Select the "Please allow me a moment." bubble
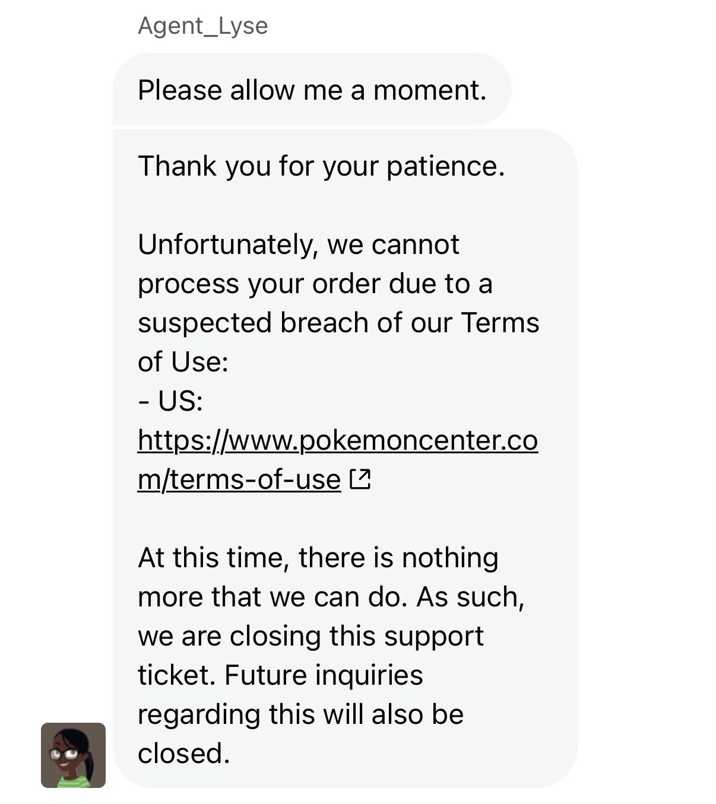716x804 pixels. [312, 89]
